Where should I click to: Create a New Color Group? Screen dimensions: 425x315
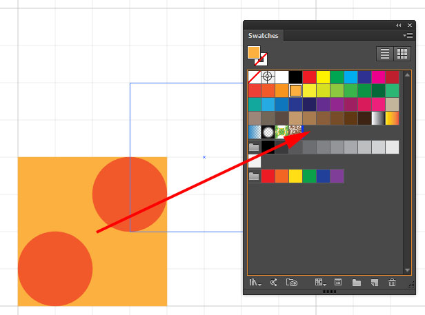[x=357, y=283]
